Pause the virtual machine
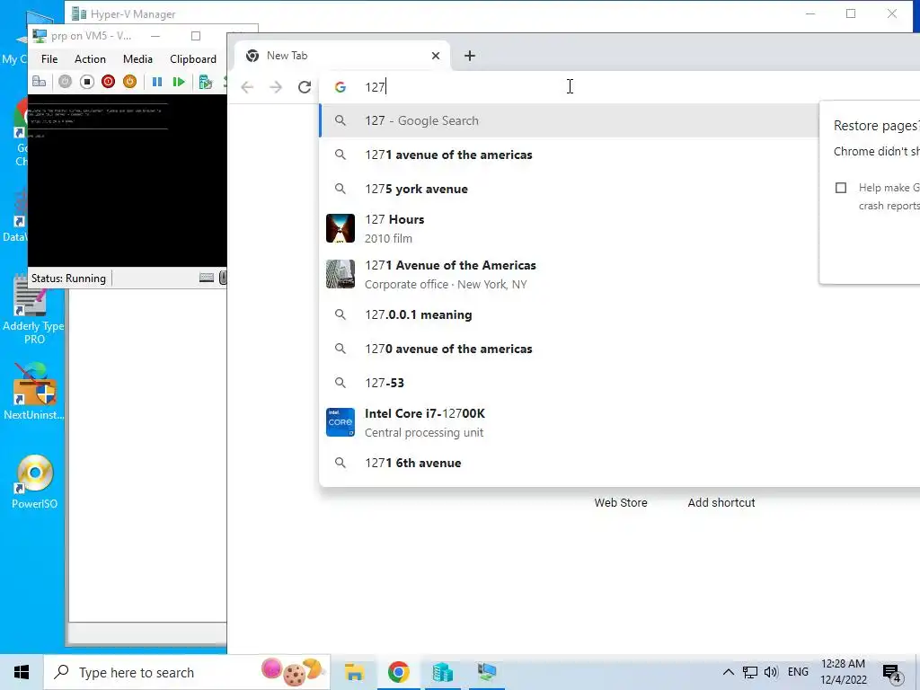The width and height of the screenshot is (920, 690). click(156, 82)
